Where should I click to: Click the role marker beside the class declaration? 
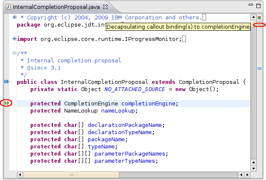(x=7, y=82)
